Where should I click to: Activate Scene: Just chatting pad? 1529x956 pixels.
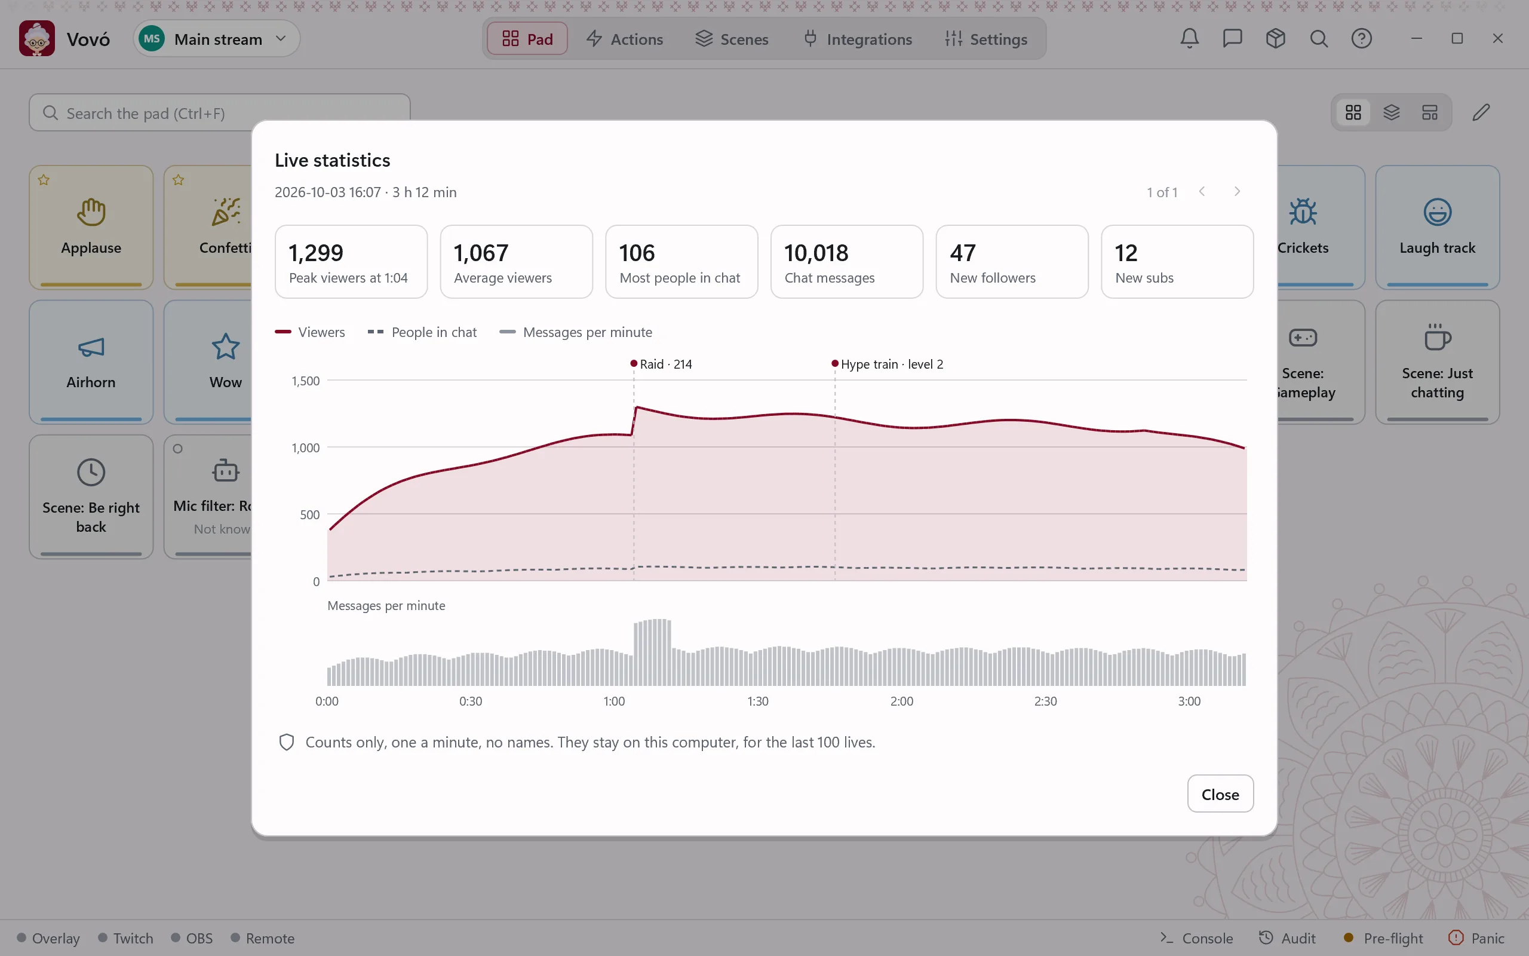pos(1437,361)
